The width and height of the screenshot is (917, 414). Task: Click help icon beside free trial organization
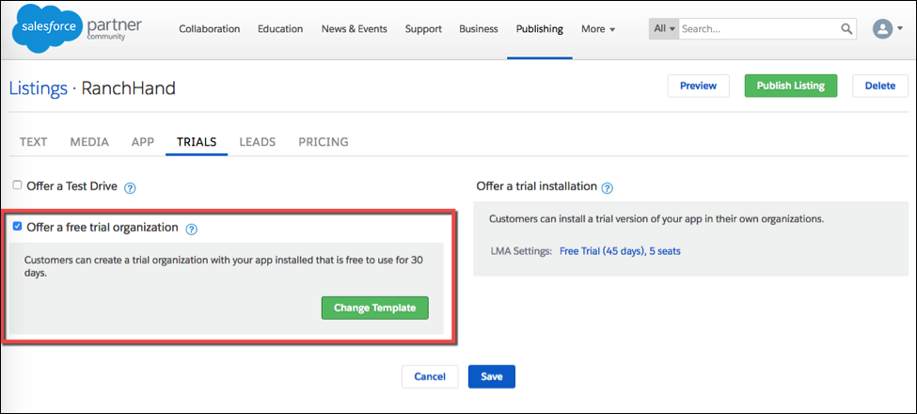[191, 230]
